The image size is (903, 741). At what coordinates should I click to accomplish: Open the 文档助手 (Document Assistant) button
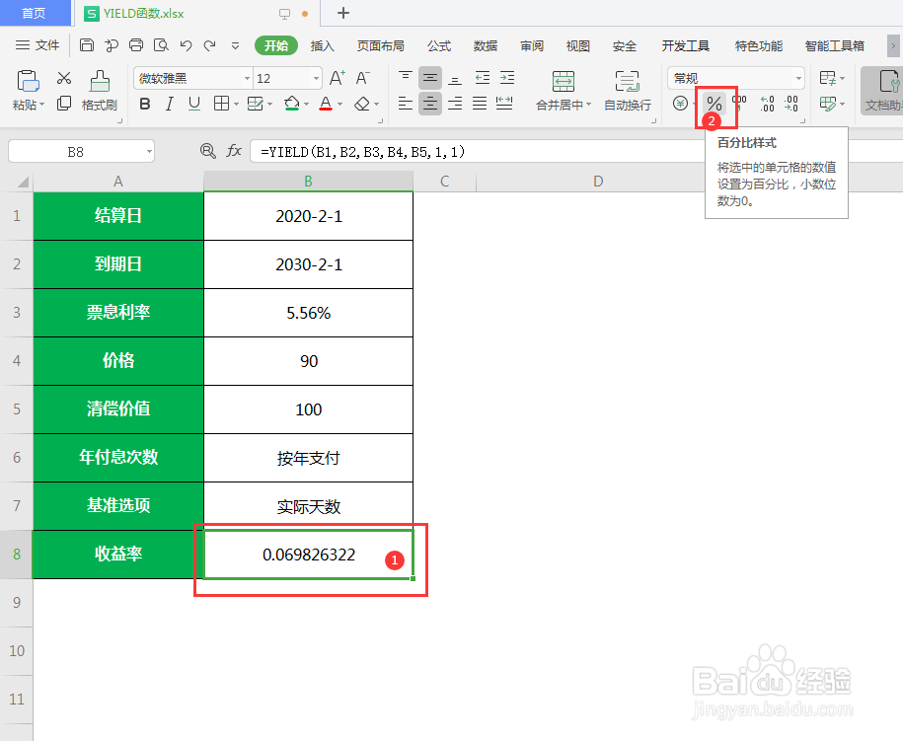[x=883, y=91]
